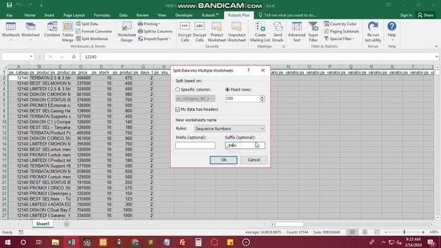The width and height of the screenshot is (441, 248).
Task: Increase fixed rows value with spinner
Action: tap(263, 97)
